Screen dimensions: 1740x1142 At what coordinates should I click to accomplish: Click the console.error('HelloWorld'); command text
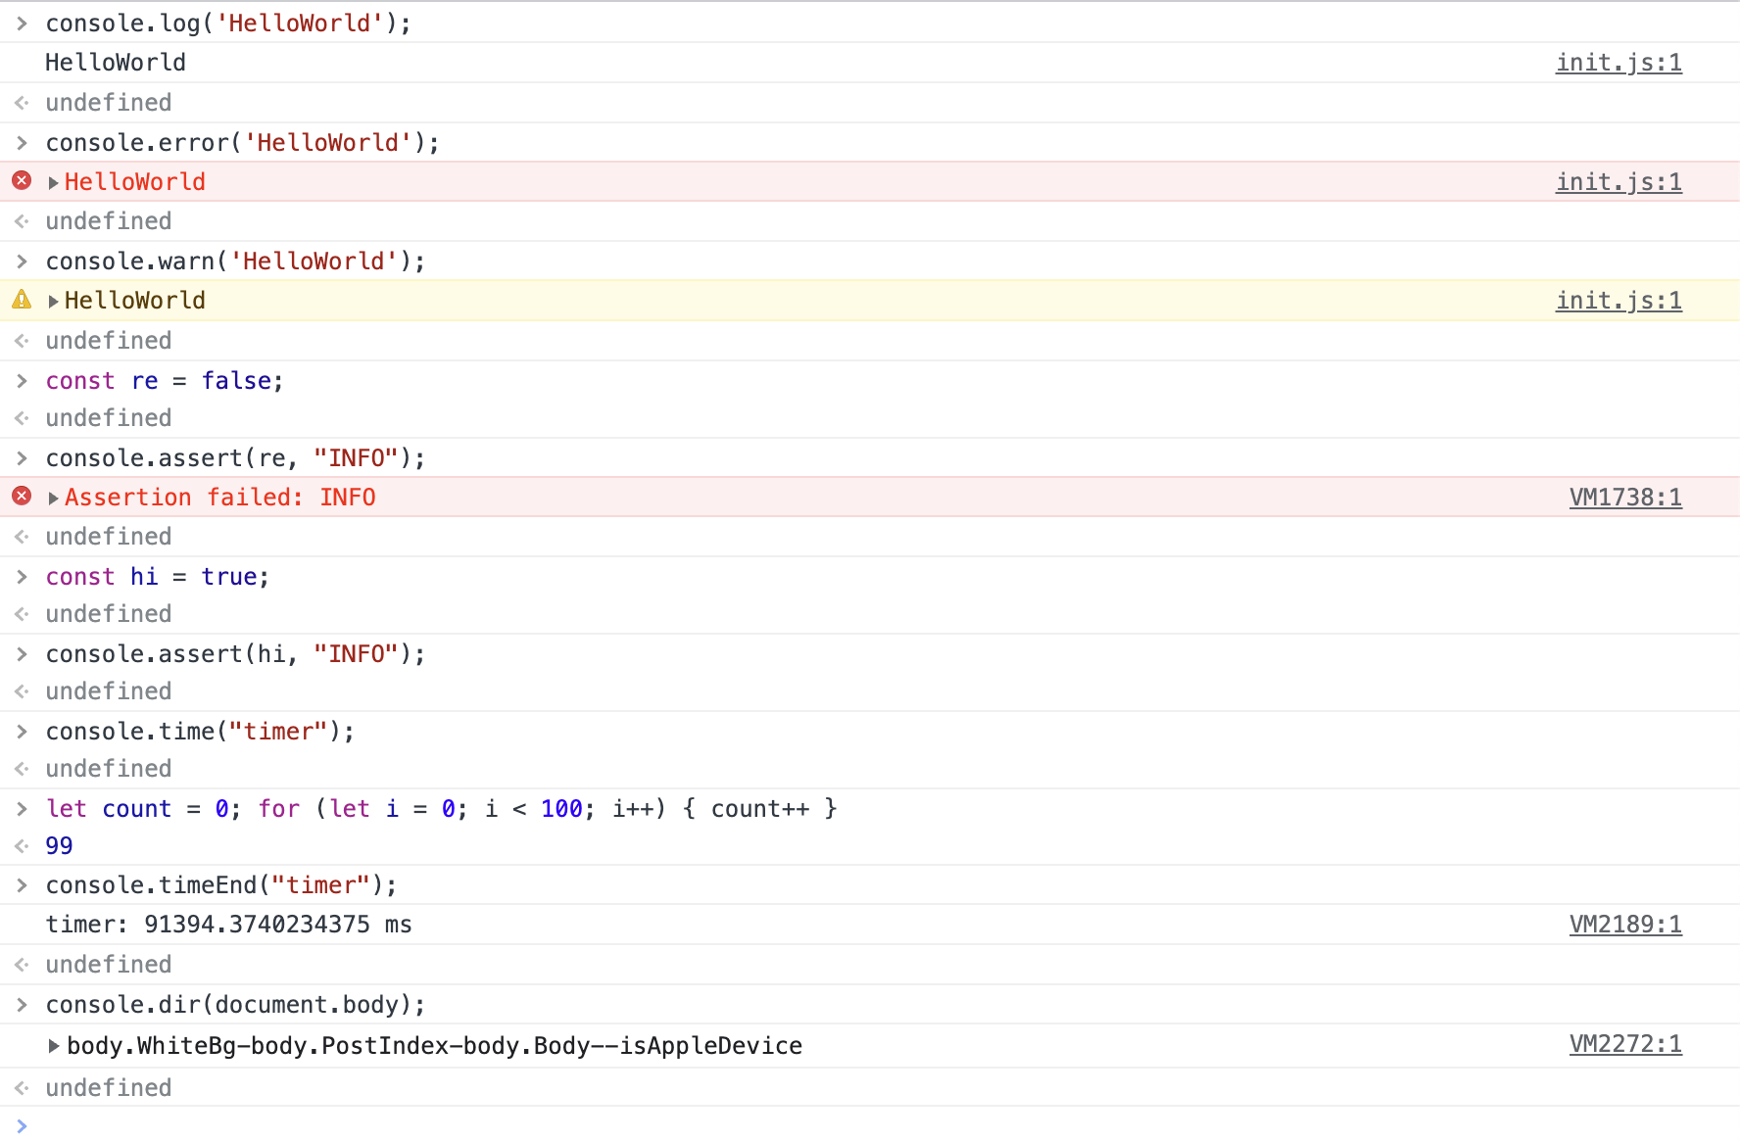point(242,143)
